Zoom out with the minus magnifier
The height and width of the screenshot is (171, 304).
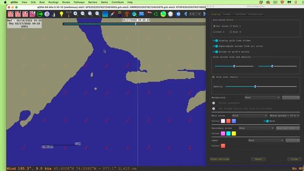tap(83, 14)
